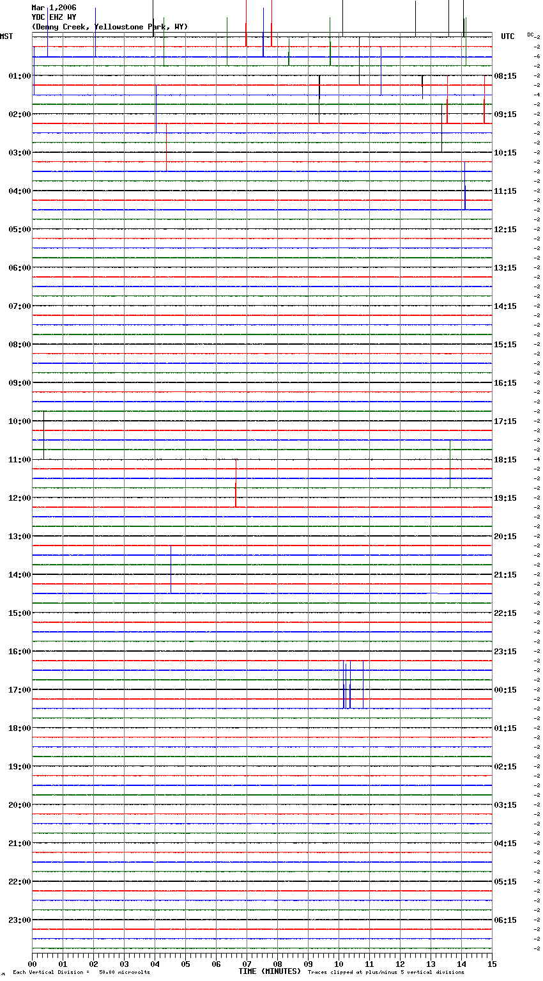Select minute '12' on the bottom axis
Screen dimensions: 543x981
(400, 964)
